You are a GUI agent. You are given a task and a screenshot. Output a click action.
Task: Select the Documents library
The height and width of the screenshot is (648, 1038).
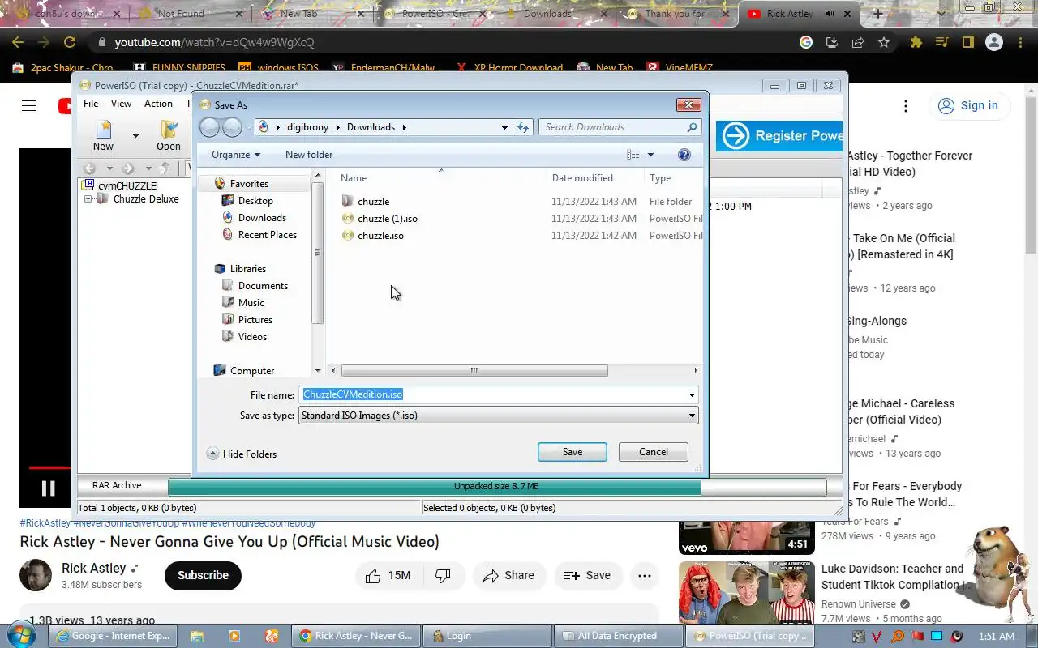point(263,286)
